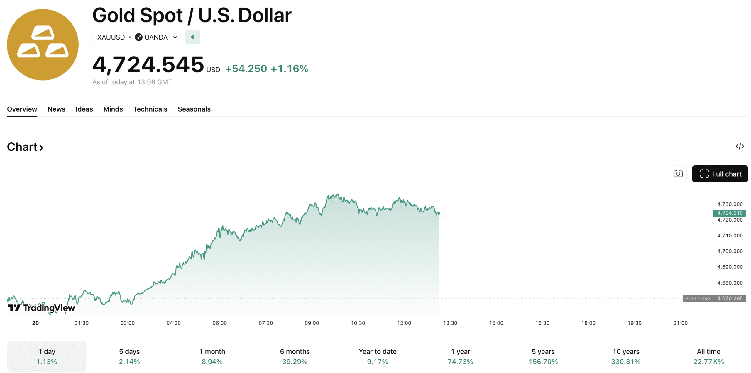Viewport: 751px width, 373px height.
Task: Open the Chart section chevron
Action: pyautogui.click(x=41, y=147)
